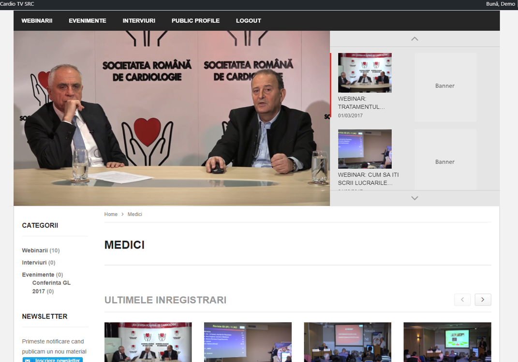Image resolution: width=518 pixels, height=362 pixels.
Task: Open the third recording thumbnail with red slide
Action: click(x=348, y=342)
